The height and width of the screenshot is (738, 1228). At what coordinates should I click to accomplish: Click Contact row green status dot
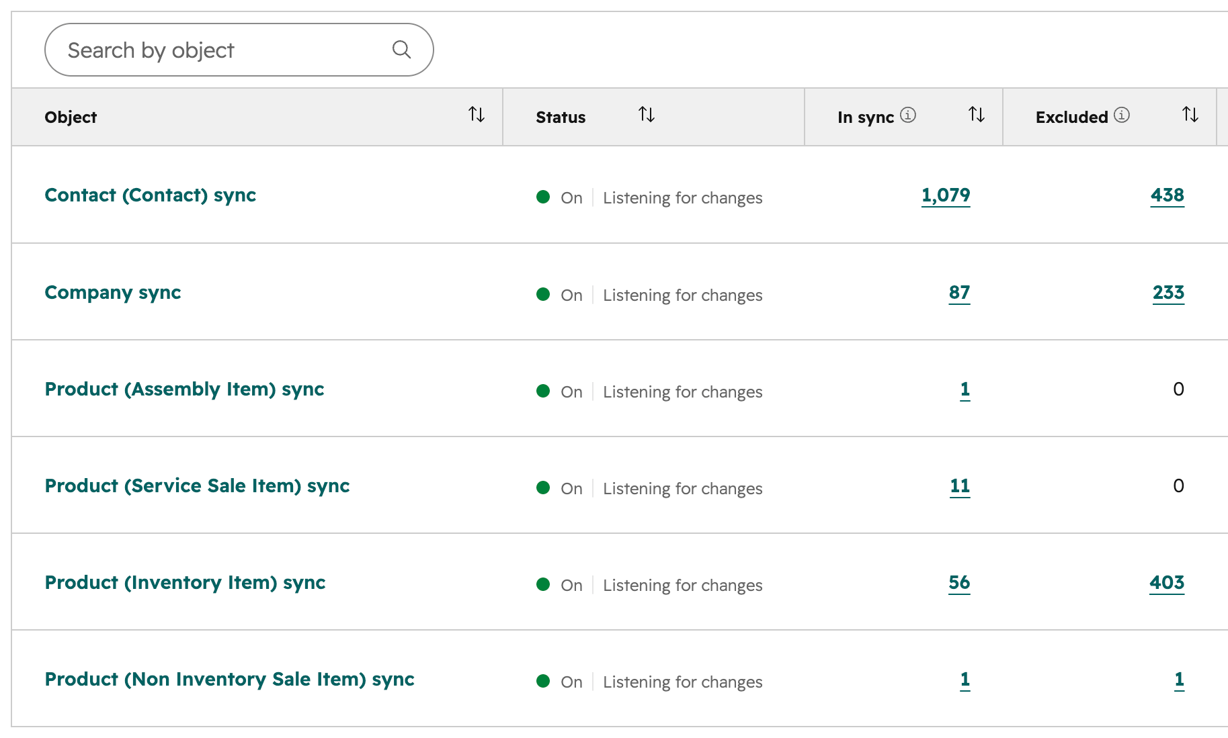[543, 197]
